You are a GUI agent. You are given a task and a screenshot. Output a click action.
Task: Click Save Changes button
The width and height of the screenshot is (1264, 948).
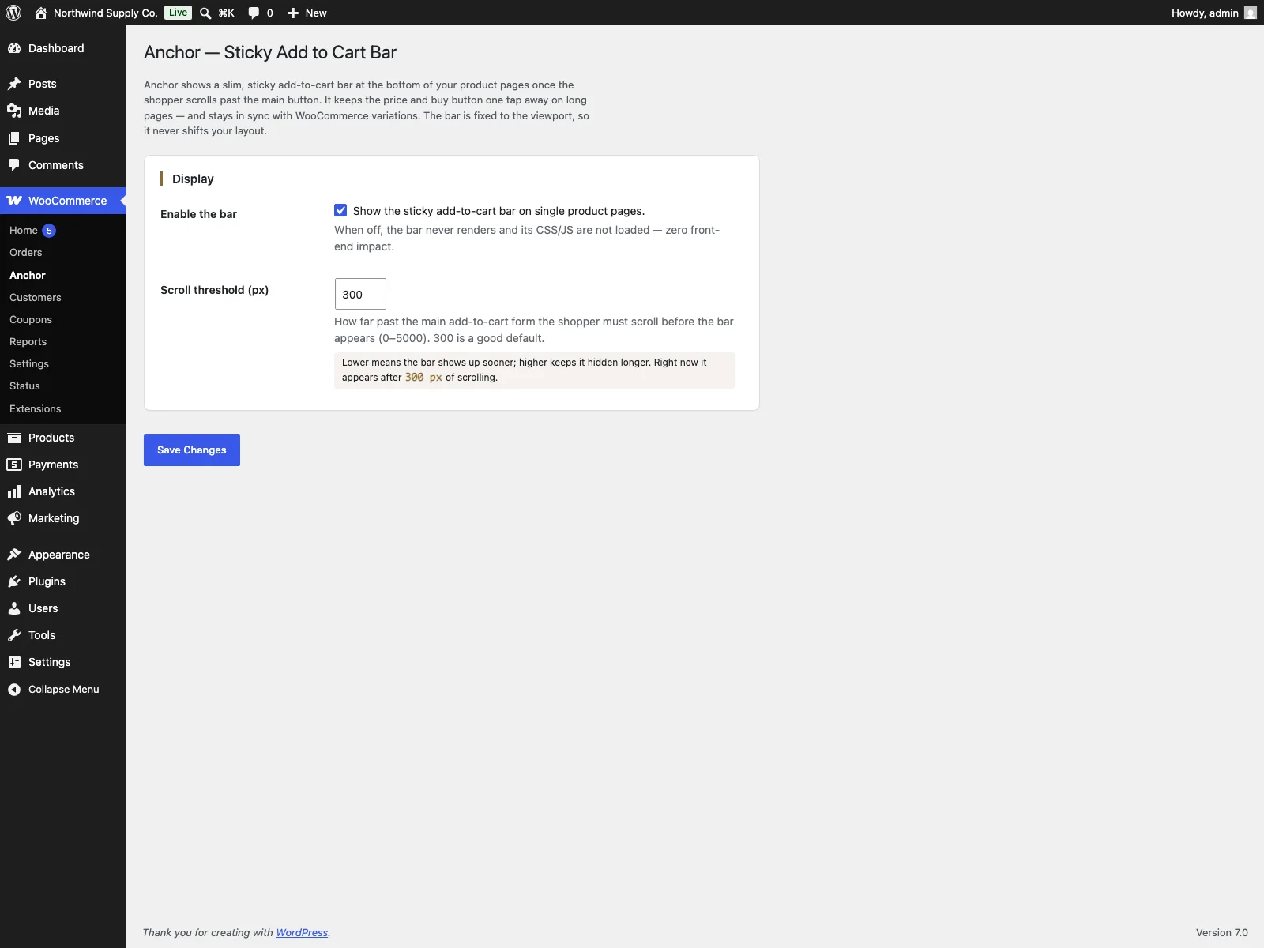(x=192, y=450)
